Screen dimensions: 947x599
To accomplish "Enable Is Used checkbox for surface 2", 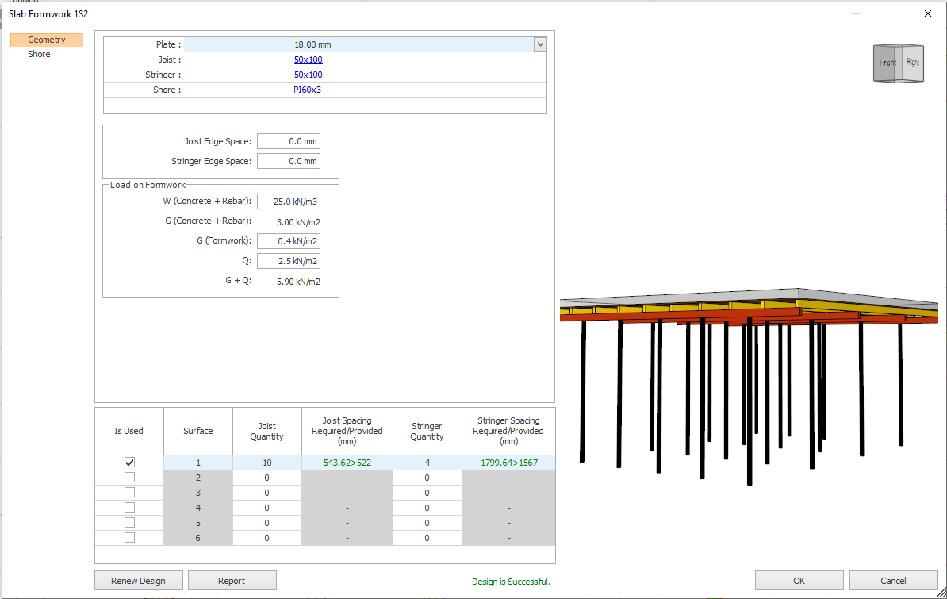I will point(129,478).
